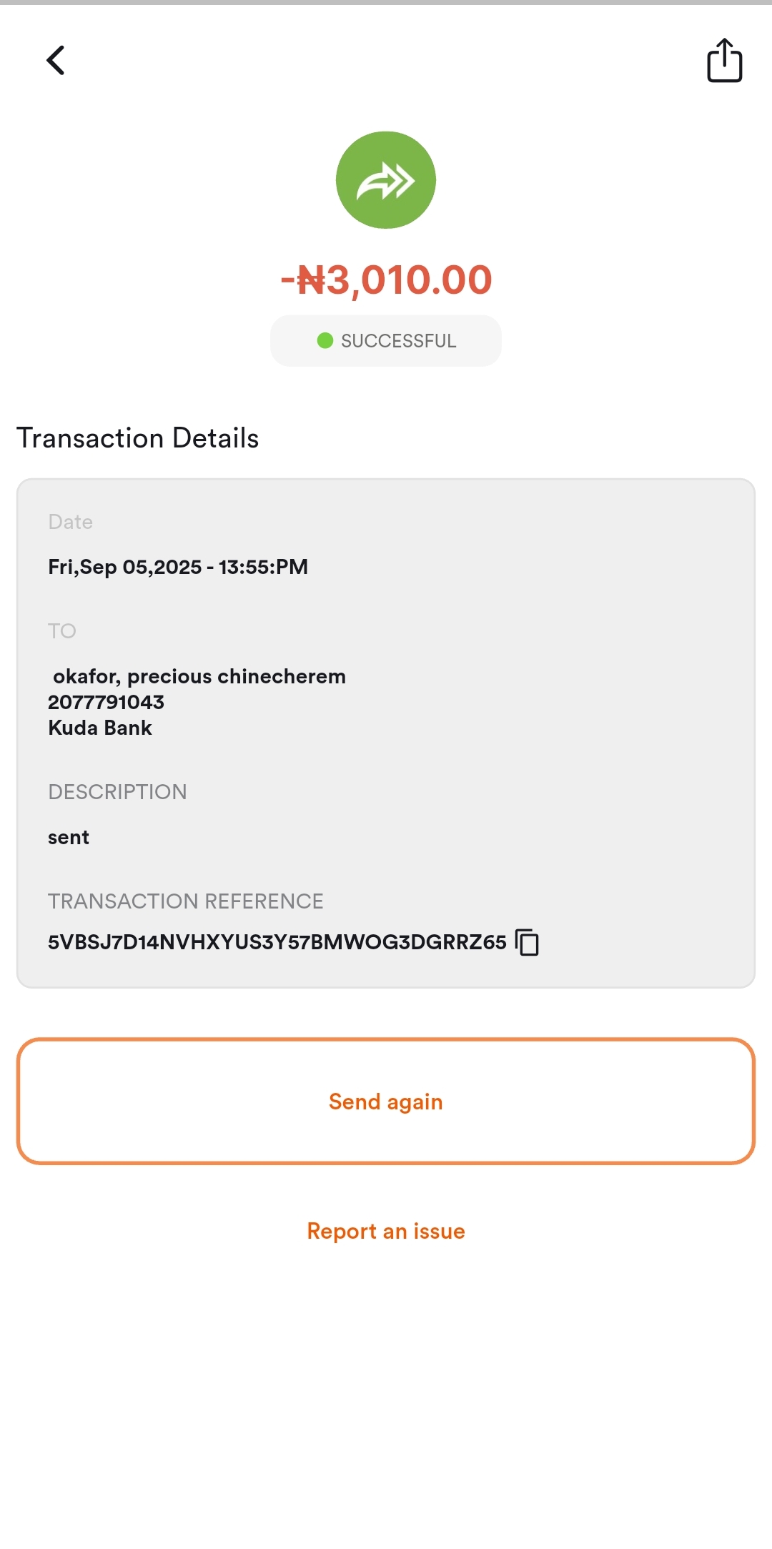Viewport: 772px width, 1549px height.
Task: Click recipient name okafor, precious chinecherem
Action: pyautogui.click(x=199, y=676)
